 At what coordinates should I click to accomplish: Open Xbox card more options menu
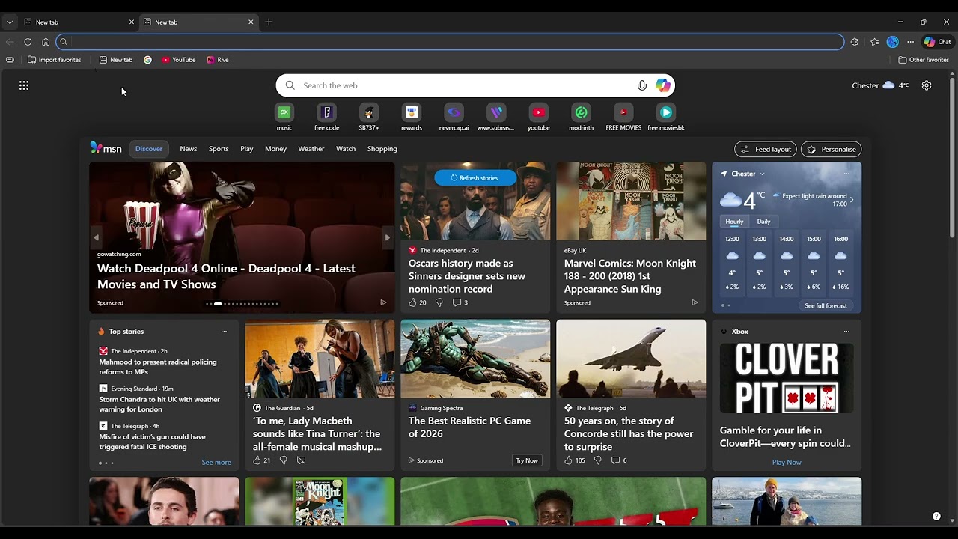[x=846, y=332]
